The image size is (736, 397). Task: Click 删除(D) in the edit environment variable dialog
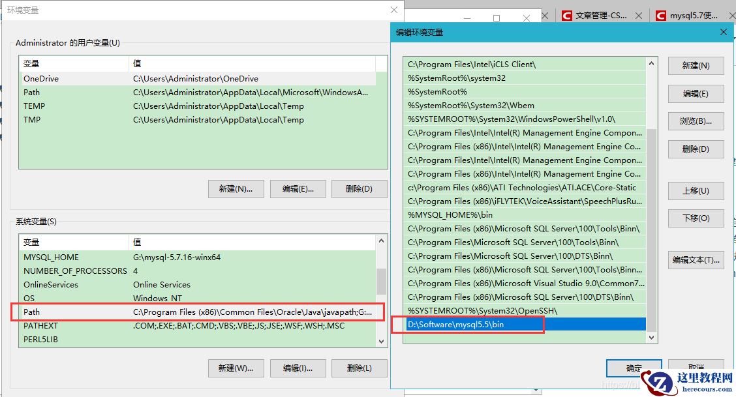click(696, 149)
